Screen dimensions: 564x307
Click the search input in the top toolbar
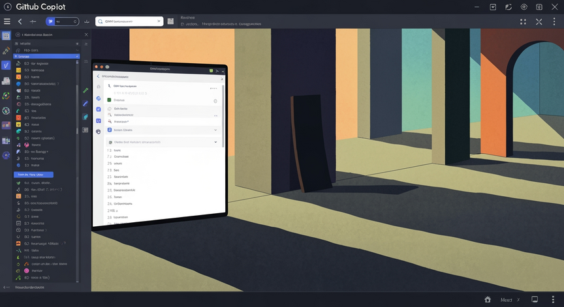click(129, 22)
